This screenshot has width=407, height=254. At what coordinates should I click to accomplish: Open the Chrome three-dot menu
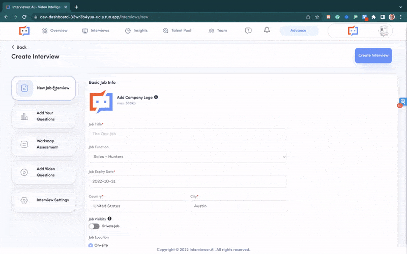coord(401,17)
